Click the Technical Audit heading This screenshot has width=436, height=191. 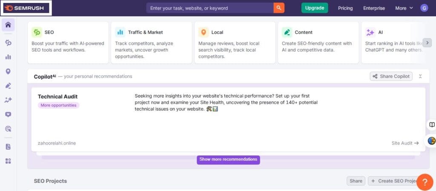[57, 97]
